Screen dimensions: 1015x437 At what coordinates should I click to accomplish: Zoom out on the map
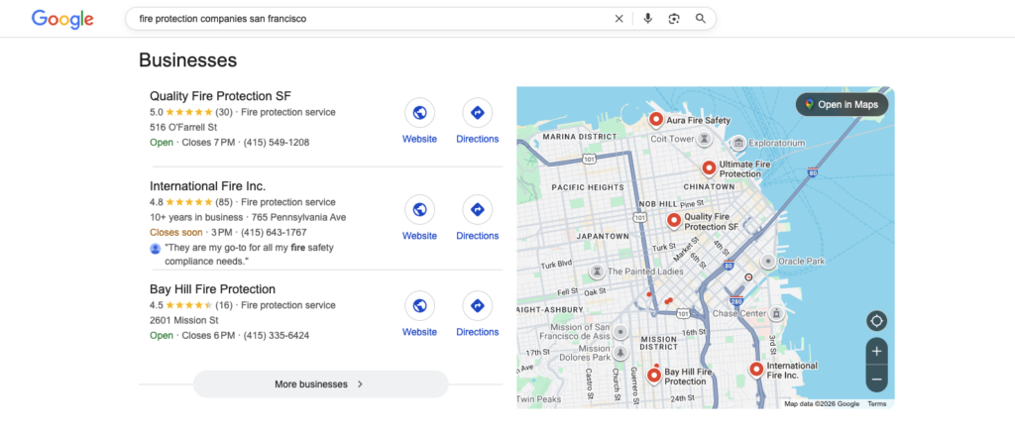point(876,379)
